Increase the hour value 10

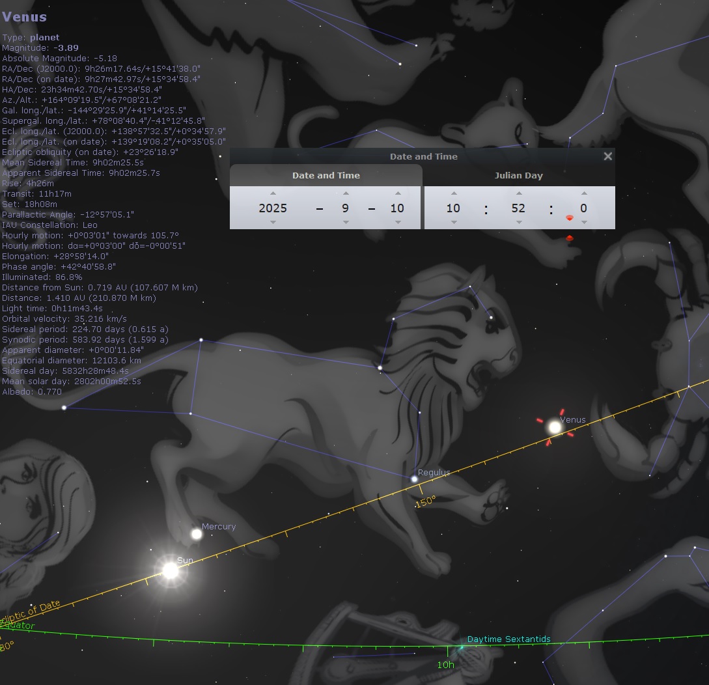[x=454, y=193]
